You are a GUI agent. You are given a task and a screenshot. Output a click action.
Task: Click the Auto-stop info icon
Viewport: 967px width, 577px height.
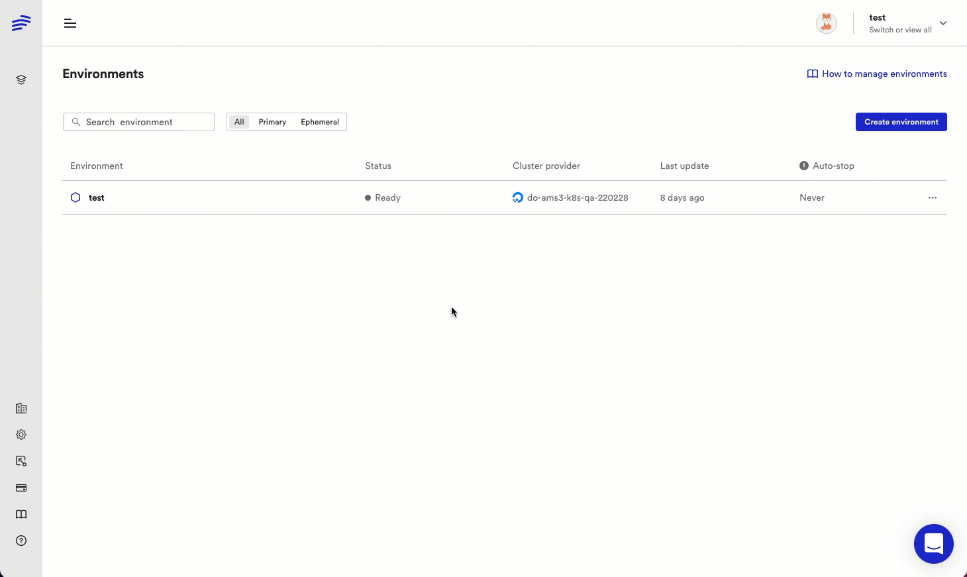[804, 166]
